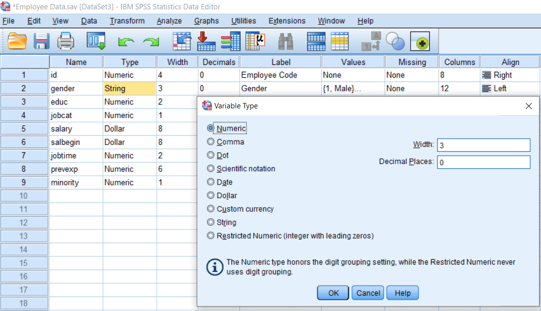Open the File menu
This screenshot has width=541, height=311.
[8, 21]
